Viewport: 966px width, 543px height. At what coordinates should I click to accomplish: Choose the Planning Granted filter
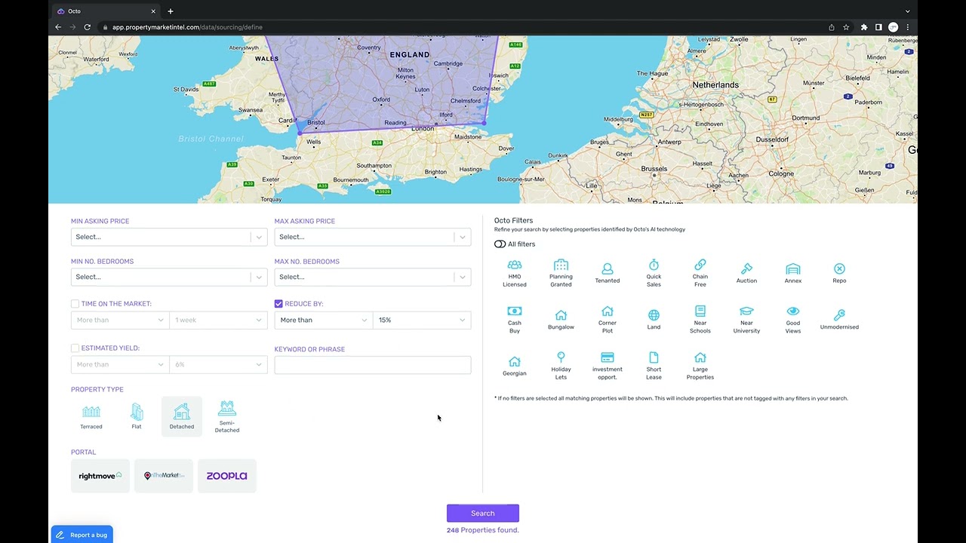pos(561,273)
